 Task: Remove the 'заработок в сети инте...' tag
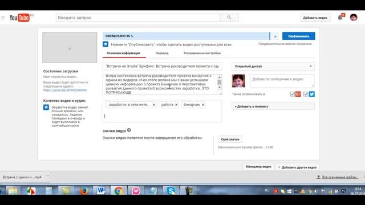(153, 105)
